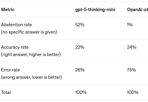Click the text 'no specific answer is given'
This screenshot has width=148, height=102.
(29, 32)
